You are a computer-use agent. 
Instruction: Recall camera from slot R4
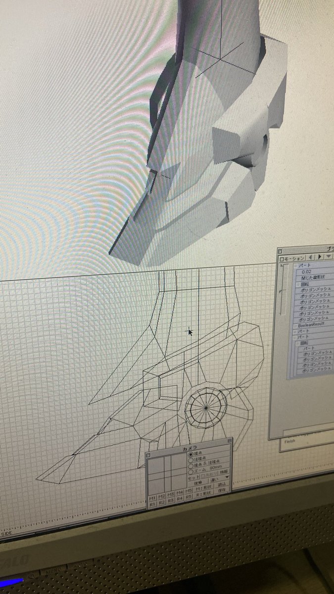point(180,498)
